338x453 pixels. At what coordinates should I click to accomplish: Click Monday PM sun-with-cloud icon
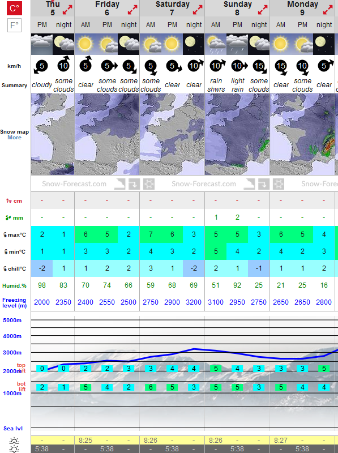(x=302, y=44)
